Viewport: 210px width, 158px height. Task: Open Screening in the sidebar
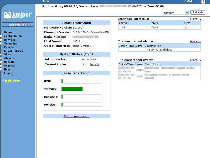pyautogui.click(x=11, y=44)
